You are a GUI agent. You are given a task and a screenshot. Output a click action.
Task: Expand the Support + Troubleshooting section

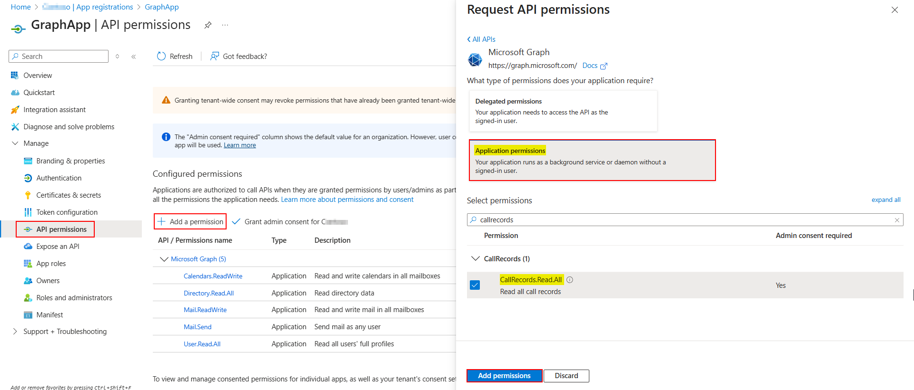(x=15, y=332)
